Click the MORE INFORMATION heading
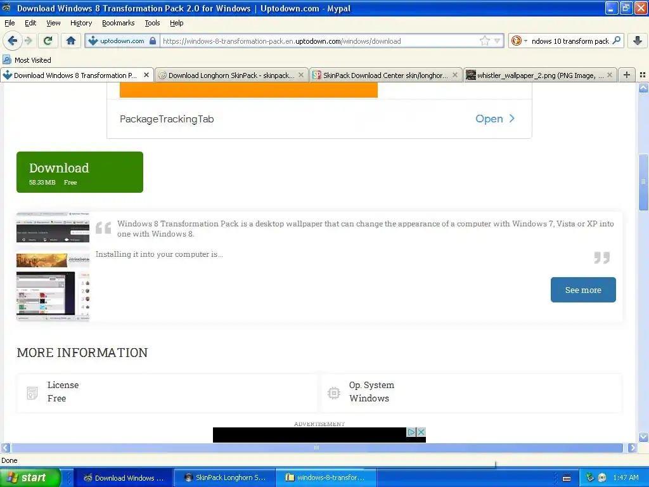649x487 pixels. (82, 353)
